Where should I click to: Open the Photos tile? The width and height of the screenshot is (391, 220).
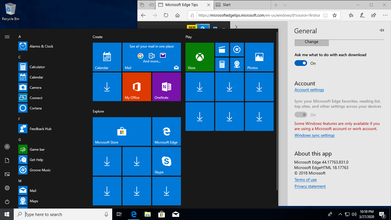[x=259, y=57]
